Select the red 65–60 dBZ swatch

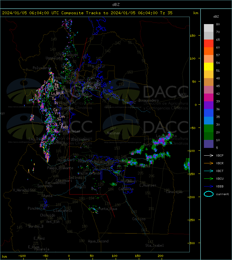click(209, 44)
